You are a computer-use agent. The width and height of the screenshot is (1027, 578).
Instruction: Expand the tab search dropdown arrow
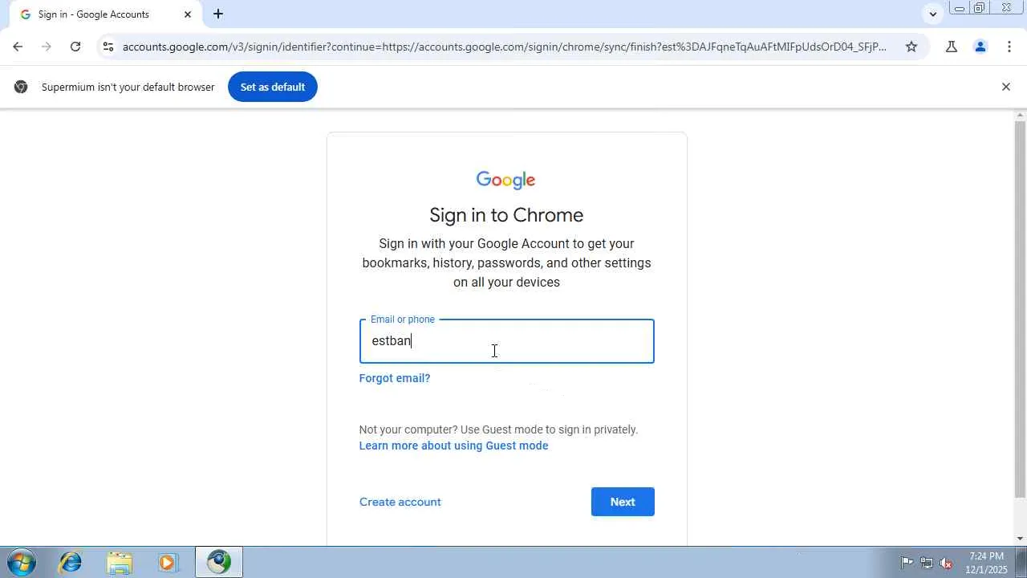pyautogui.click(x=932, y=14)
